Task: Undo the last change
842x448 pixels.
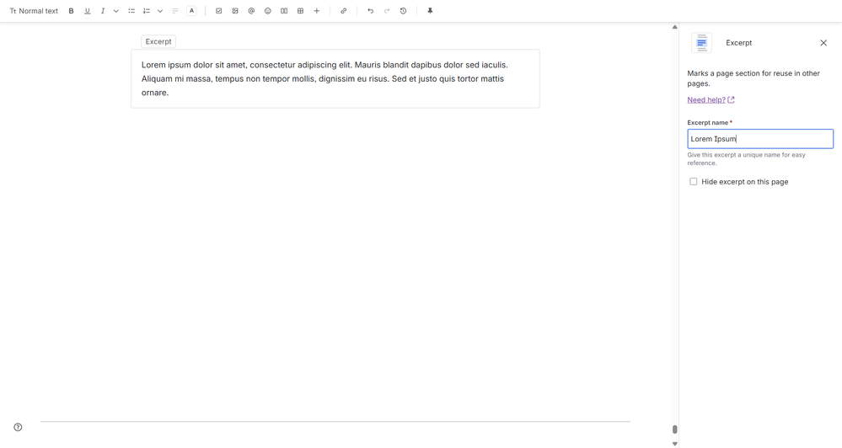Action: 371,11
